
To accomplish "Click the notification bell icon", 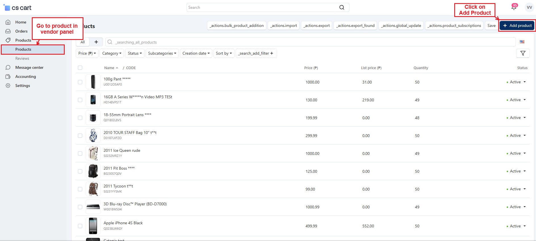I will click(514, 7).
